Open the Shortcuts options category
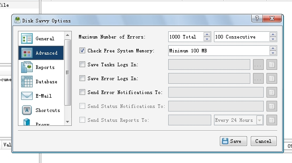The height and width of the screenshot is (163, 292). click(x=41, y=110)
